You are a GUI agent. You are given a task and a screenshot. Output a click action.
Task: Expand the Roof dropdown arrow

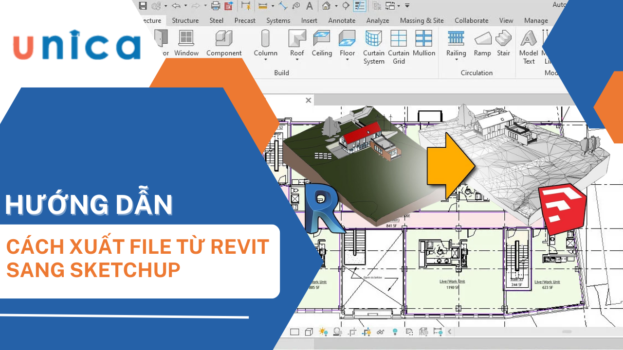[297, 60]
